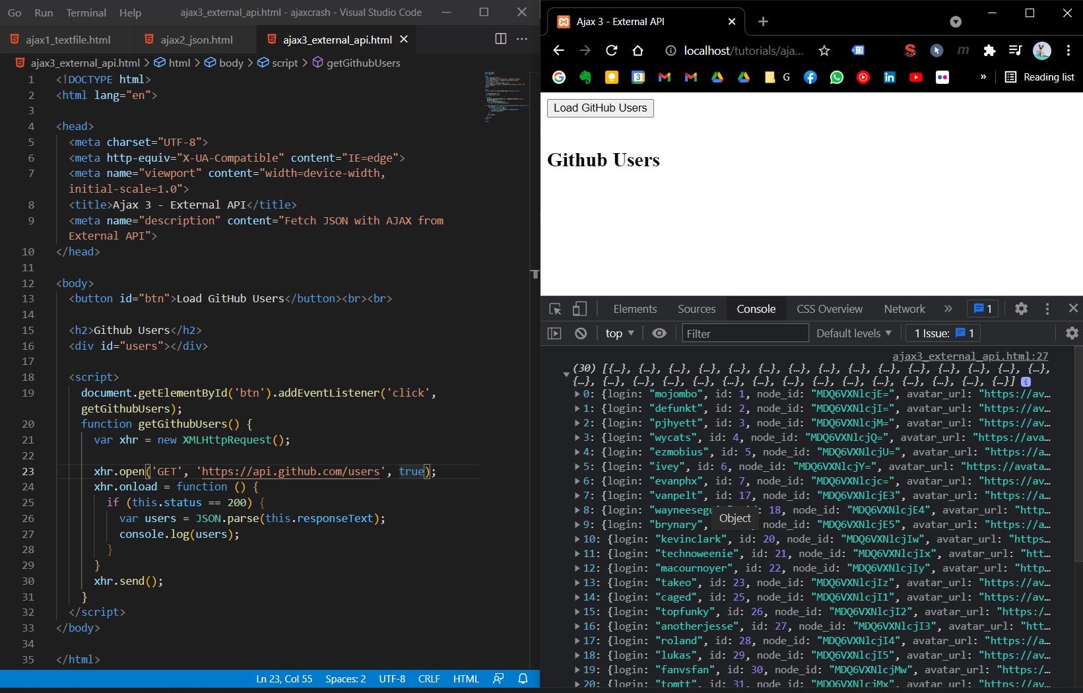The image size is (1083, 693).
Task: Open the Chrome home page button
Action: [638, 50]
